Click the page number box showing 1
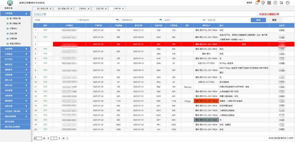This screenshot has width=295, height=142. point(54,138)
